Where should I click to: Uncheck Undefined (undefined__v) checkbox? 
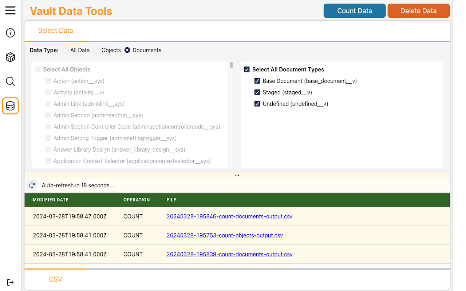point(257,104)
